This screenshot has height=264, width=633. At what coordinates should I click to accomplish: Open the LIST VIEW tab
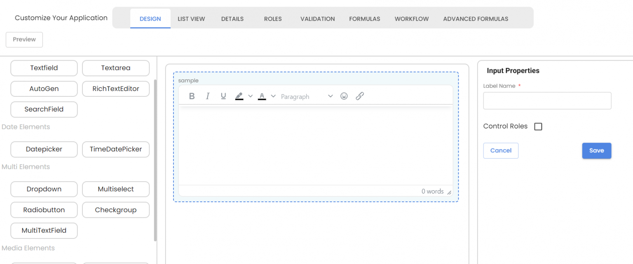coord(191,19)
